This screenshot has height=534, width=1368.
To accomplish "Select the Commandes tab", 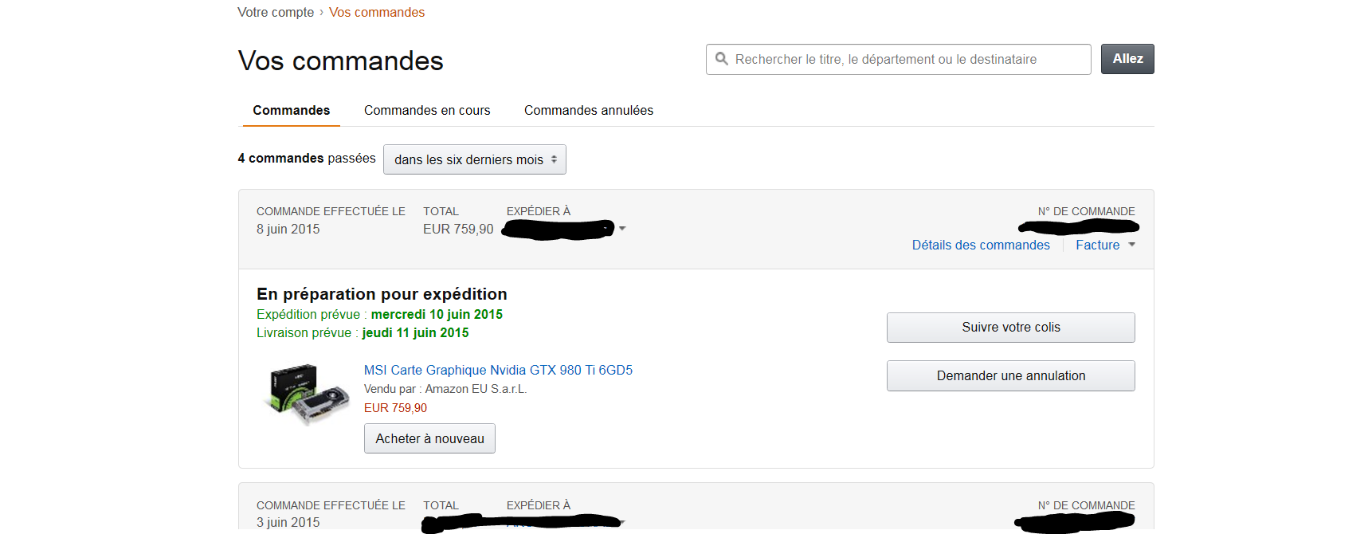I will click(x=291, y=111).
